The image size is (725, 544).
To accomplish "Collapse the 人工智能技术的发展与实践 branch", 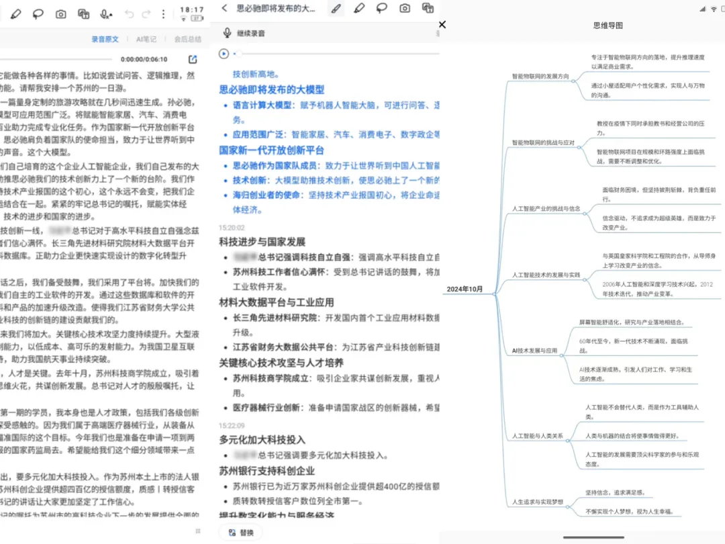I will coord(585,279).
